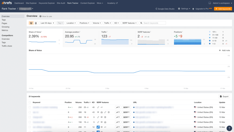The width and height of the screenshot is (234, 132).
Task: Check the box for the 300-volume keyword row
Action: (x=30, y=112)
